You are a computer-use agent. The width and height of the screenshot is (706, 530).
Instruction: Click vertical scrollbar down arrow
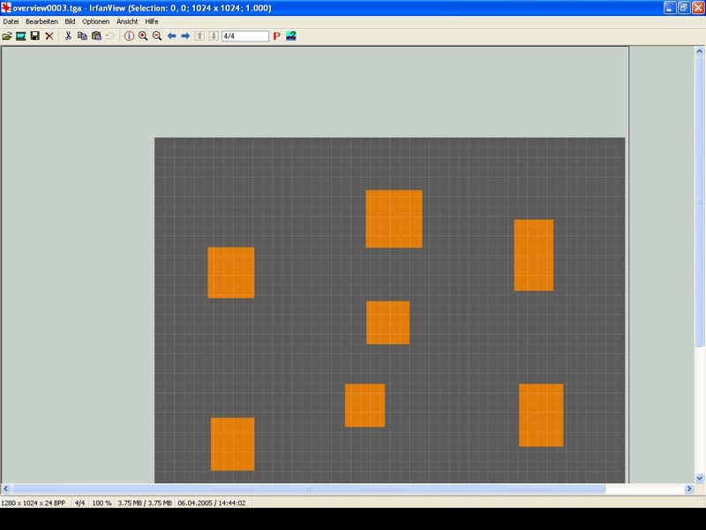coord(699,478)
